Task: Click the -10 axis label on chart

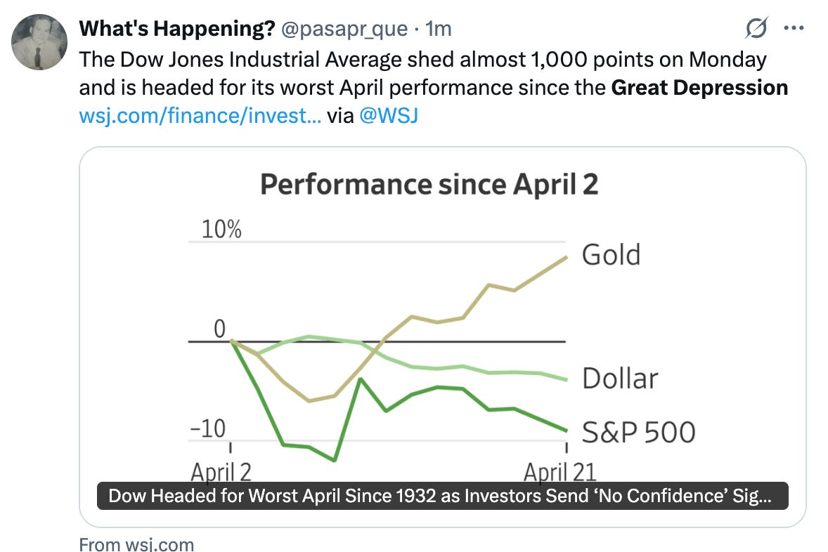Action: (208, 428)
